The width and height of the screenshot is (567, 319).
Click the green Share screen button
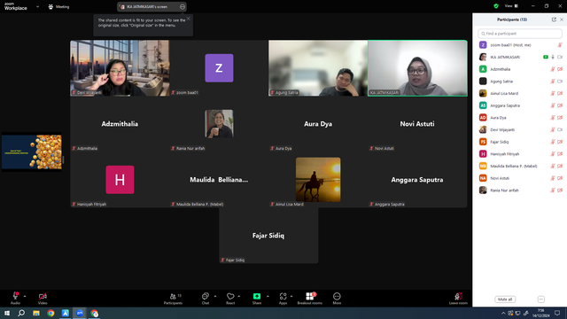pyautogui.click(x=257, y=298)
